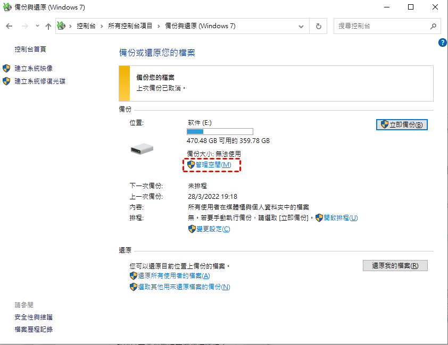The width and height of the screenshot is (448, 345).
Task: Click the search magnifier icon
Action: 433,26
